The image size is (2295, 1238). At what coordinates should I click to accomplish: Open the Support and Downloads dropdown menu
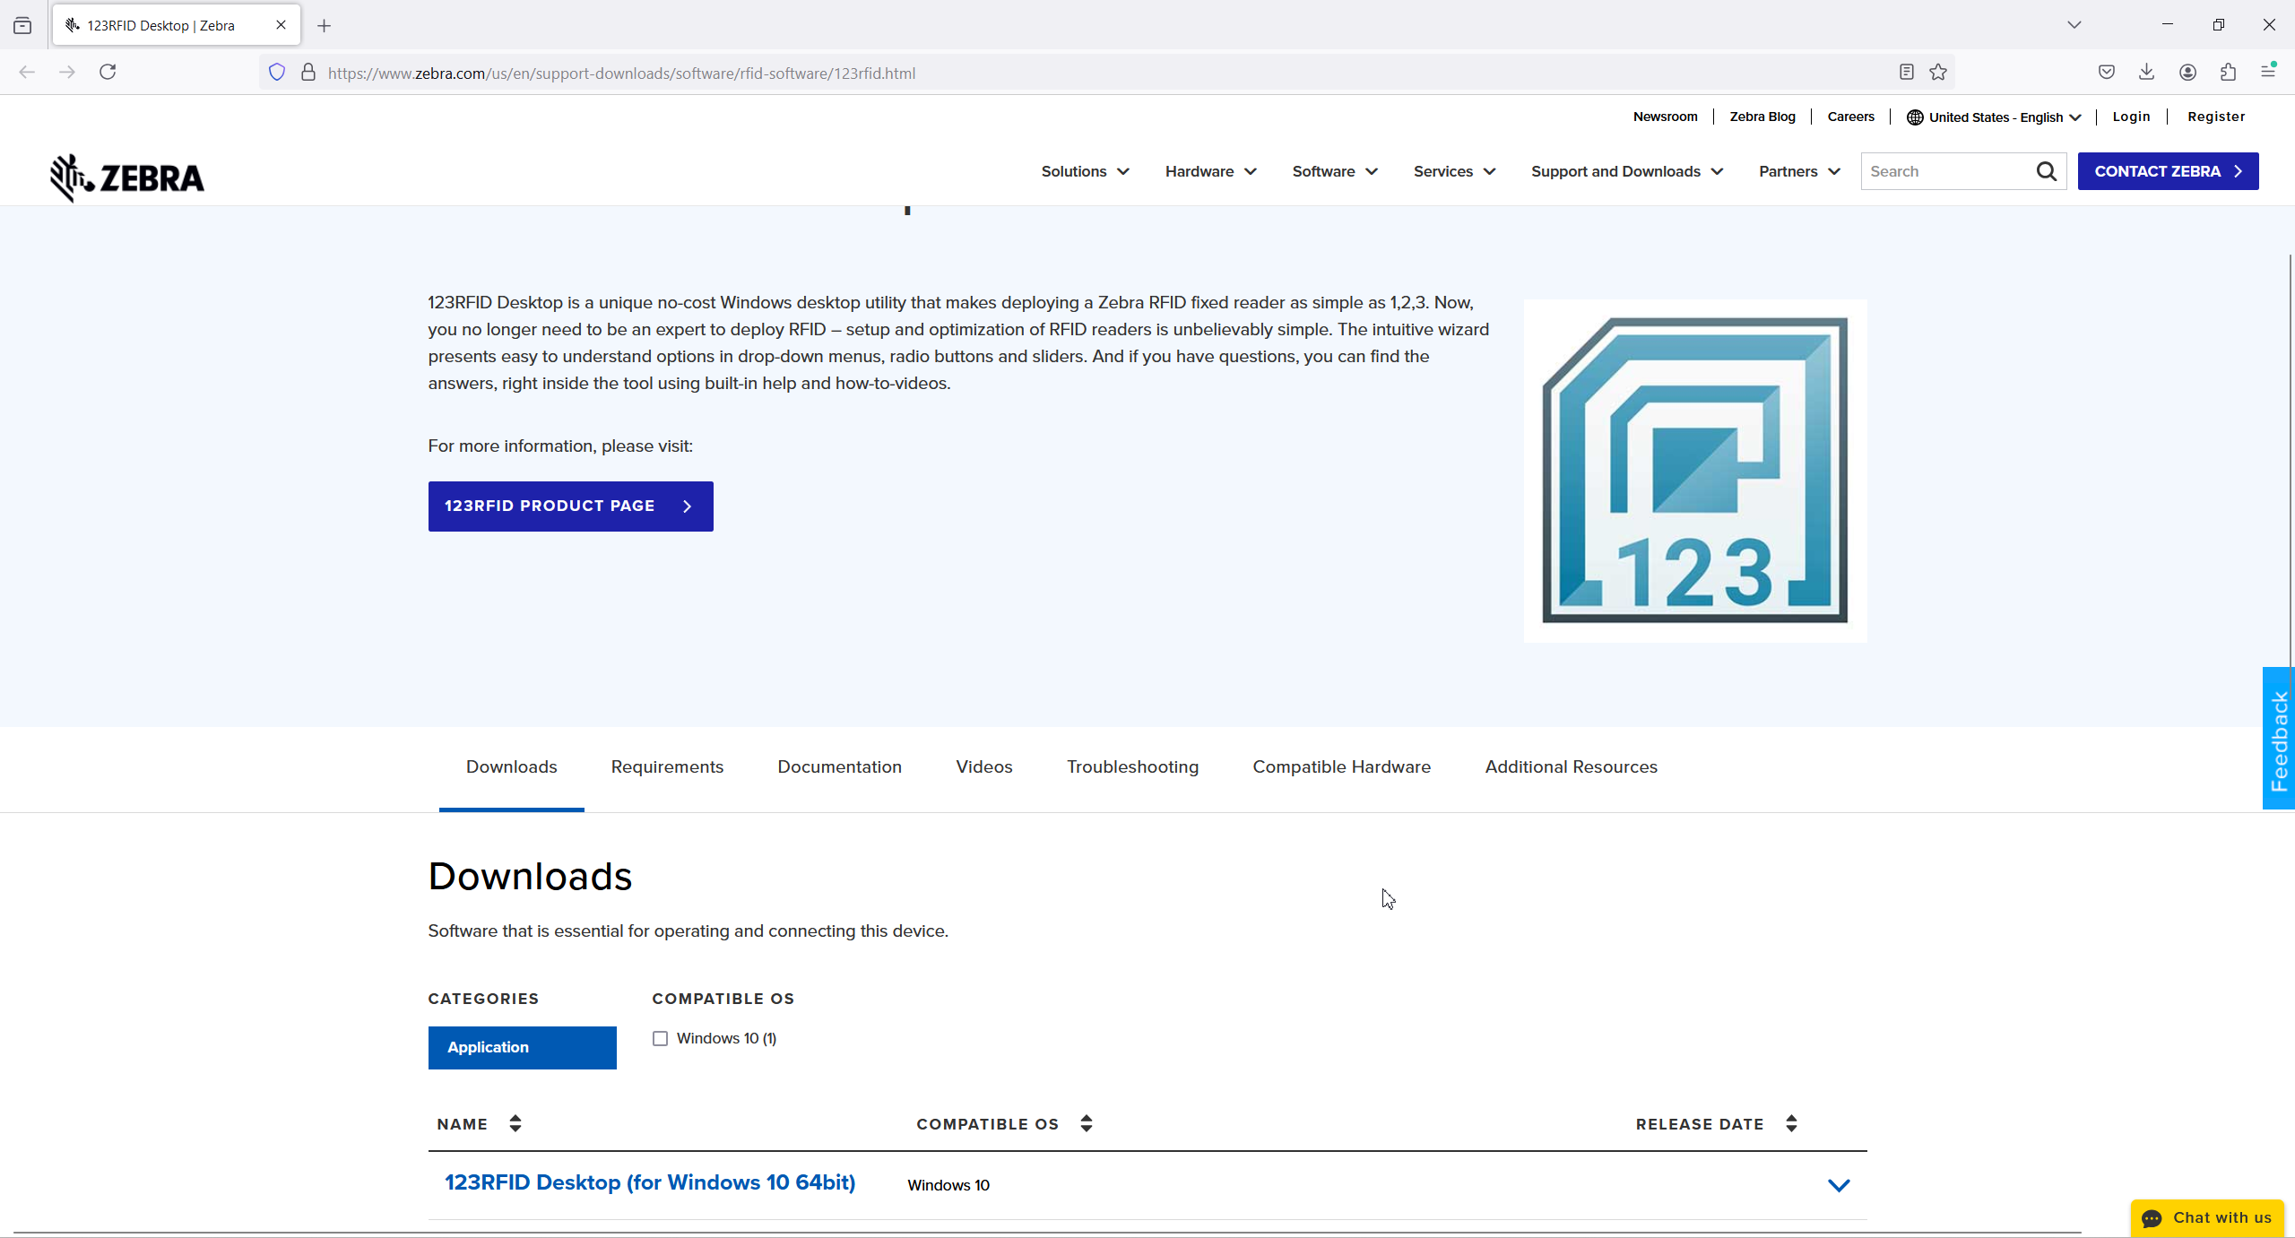[x=1626, y=171]
